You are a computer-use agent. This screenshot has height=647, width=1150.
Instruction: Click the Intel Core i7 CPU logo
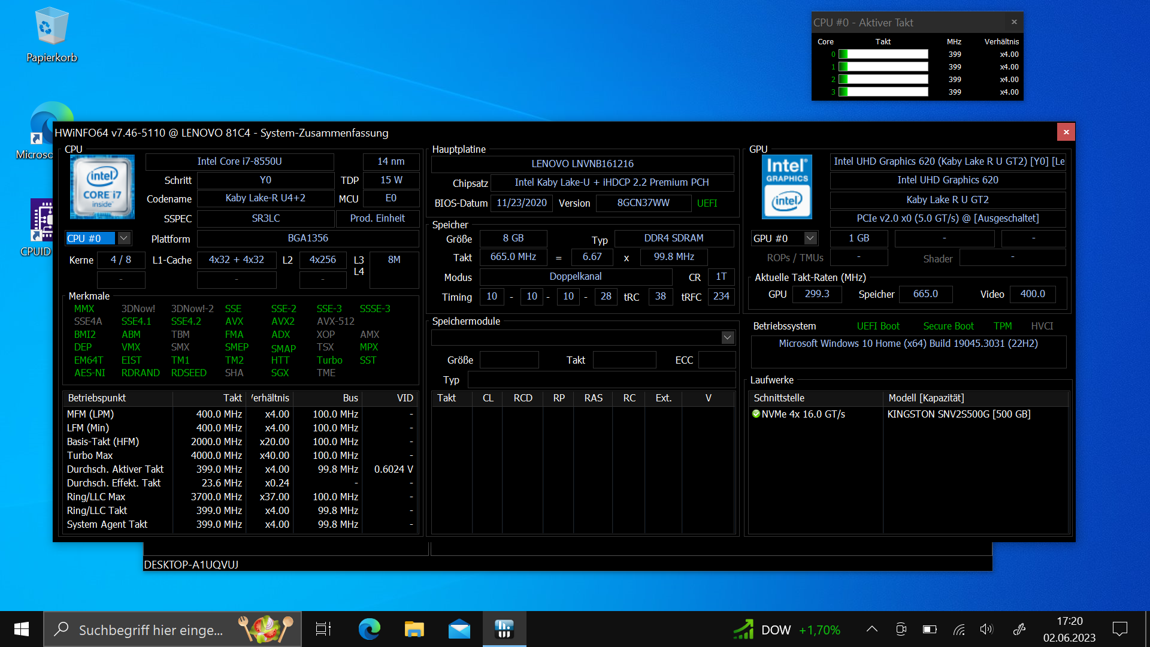102,186
